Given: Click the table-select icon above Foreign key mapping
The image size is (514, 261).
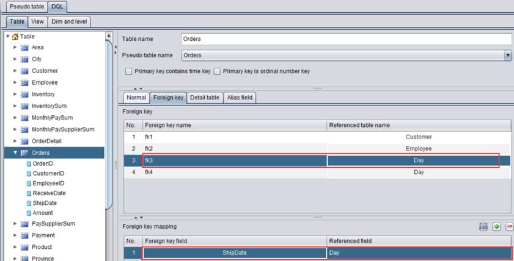Looking at the screenshot, I should pyautogui.click(x=483, y=227).
